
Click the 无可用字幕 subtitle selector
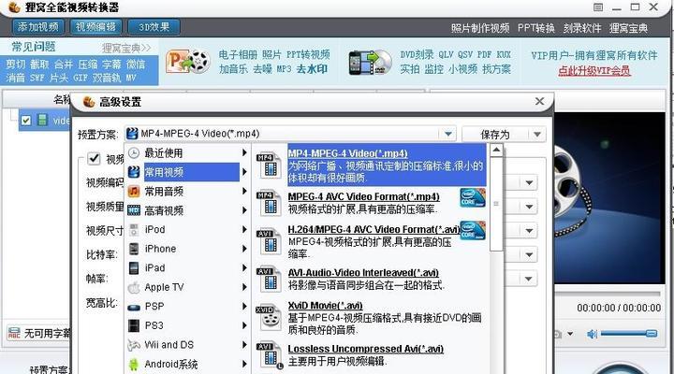point(38,333)
